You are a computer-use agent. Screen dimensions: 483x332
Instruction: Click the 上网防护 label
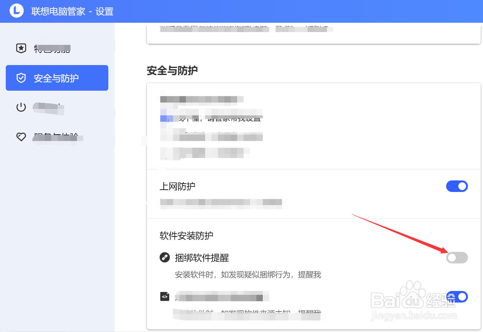(178, 186)
